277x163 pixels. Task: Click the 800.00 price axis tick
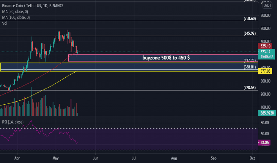click(265, 15)
